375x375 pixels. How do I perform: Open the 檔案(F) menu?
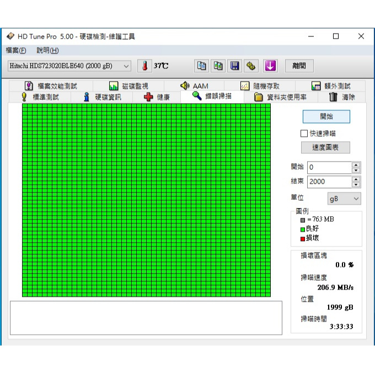16,50
